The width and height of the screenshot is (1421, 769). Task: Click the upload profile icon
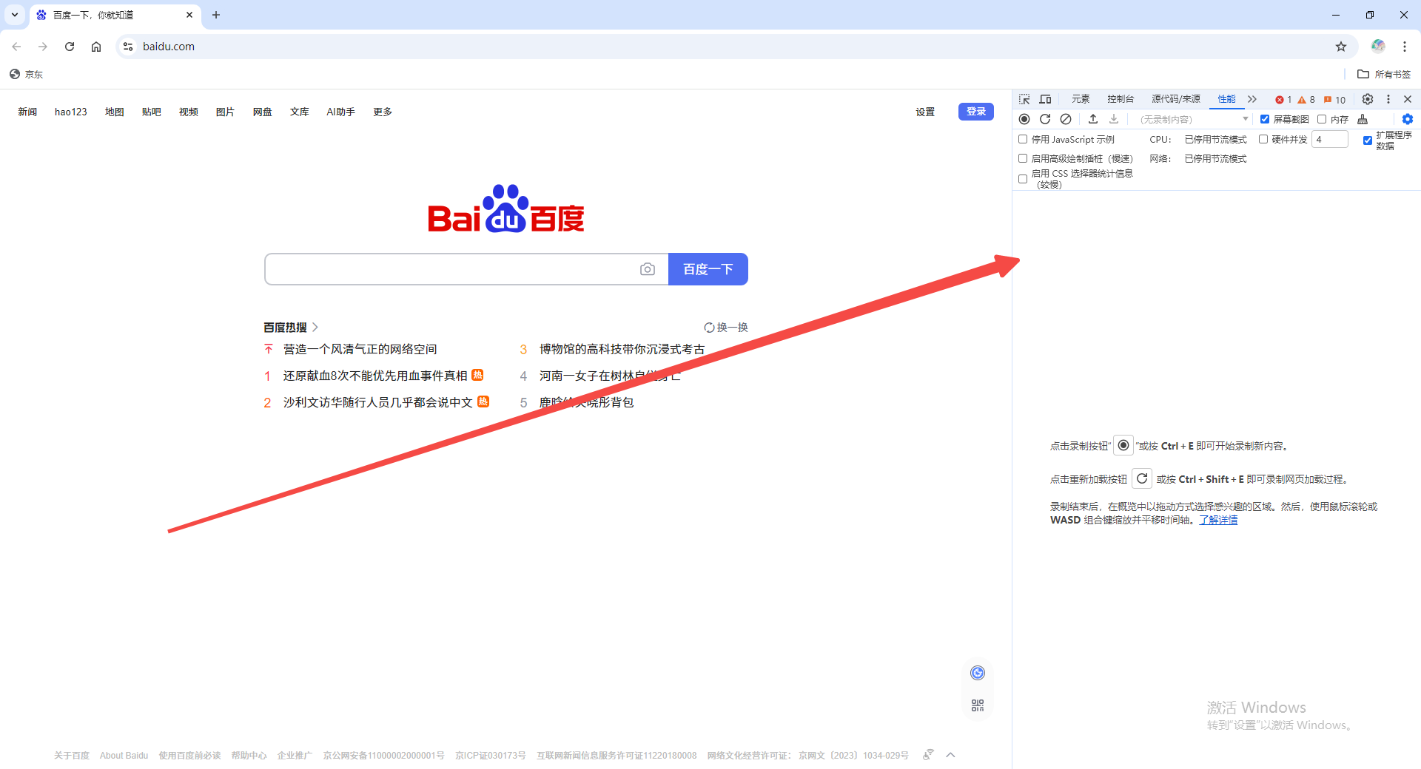1093,119
